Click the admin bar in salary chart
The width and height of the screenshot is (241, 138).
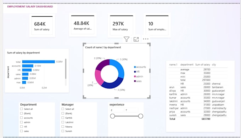tap(25, 78)
